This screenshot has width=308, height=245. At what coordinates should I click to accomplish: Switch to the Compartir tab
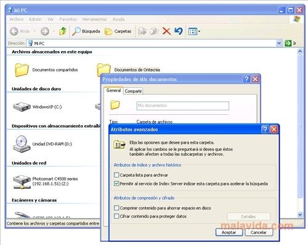coord(133,91)
